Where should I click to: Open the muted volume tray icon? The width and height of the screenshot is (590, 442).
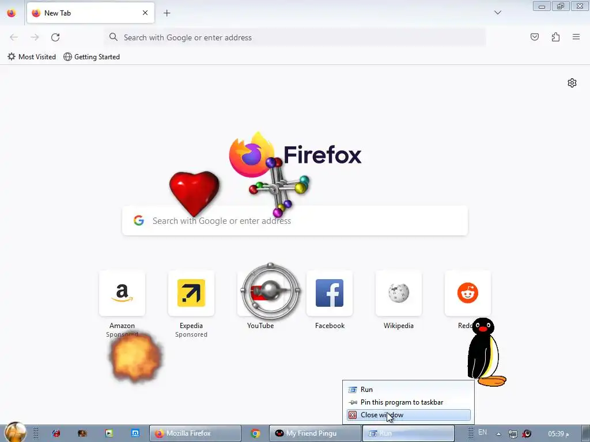[527, 434]
